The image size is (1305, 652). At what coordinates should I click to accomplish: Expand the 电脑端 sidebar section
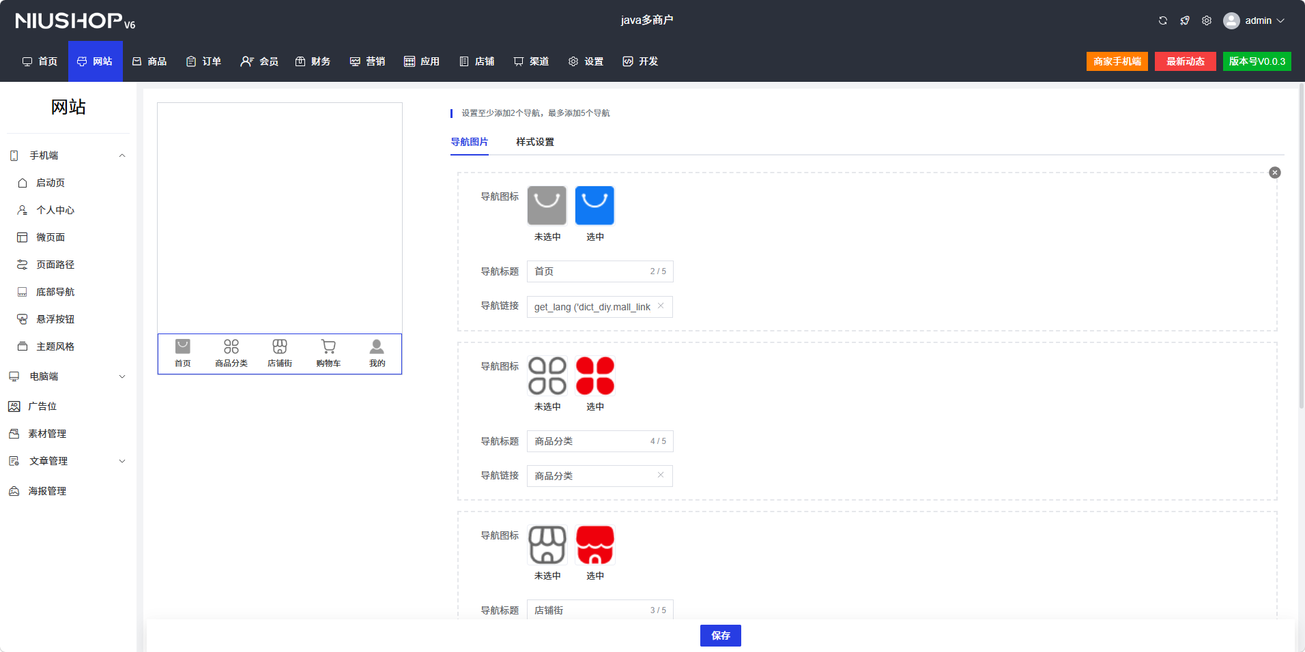point(122,376)
